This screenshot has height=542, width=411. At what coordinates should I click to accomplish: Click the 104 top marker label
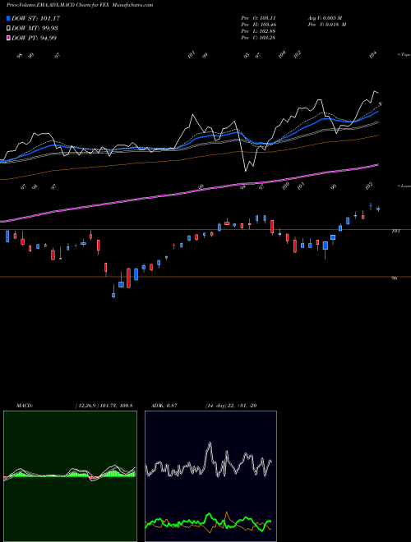pyautogui.click(x=372, y=55)
